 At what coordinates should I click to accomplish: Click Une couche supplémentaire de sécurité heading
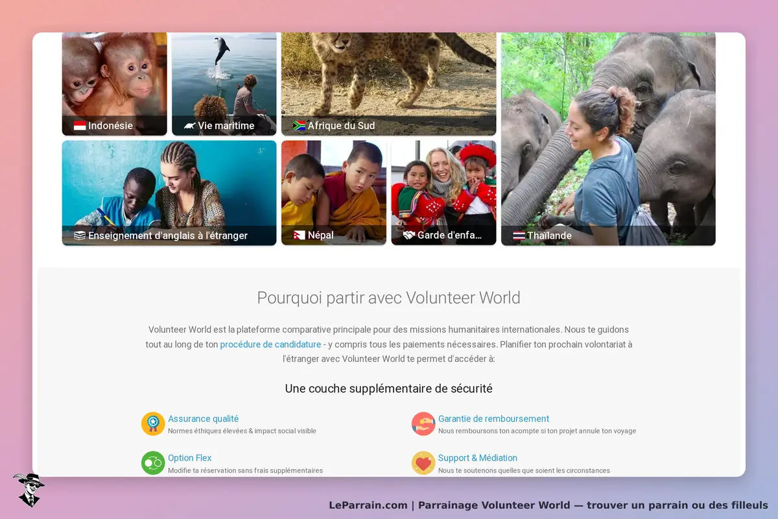pos(389,389)
